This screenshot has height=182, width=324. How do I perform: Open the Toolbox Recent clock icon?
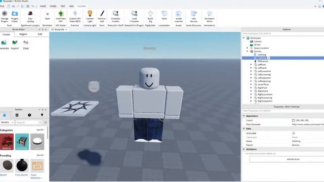coord(29,115)
